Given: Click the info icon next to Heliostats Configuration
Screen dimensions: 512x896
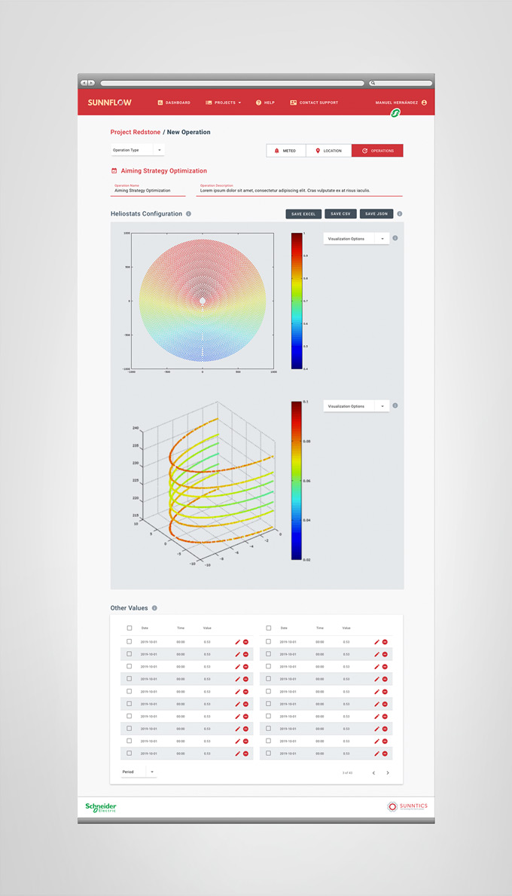Looking at the screenshot, I should (188, 214).
